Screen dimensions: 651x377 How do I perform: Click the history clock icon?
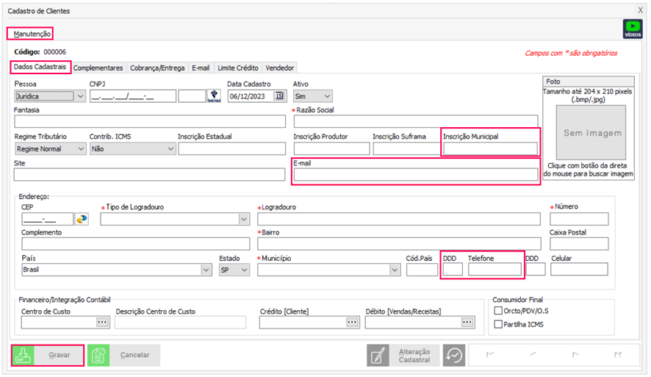click(454, 355)
